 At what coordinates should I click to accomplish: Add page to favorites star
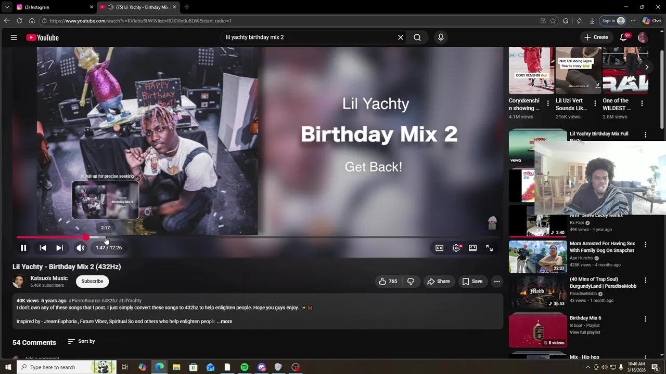(x=553, y=21)
